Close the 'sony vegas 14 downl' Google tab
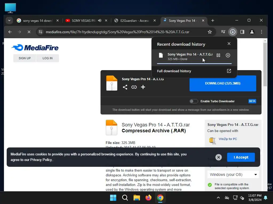273x204 pixels. tap(58, 21)
